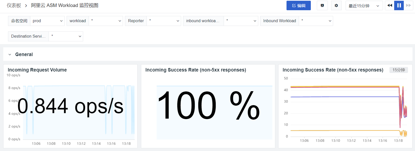The image size is (415, 151).
Task: Click the 编辑 edit button
Action: tap(299, 5)
